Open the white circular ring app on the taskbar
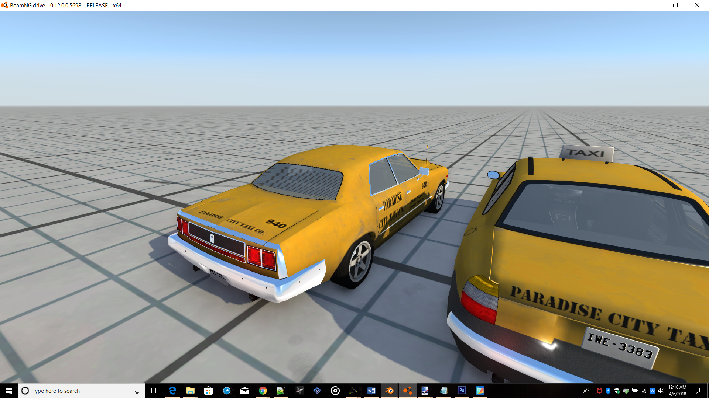The width and height of the screenshot is (709, 398). [335, 391]
